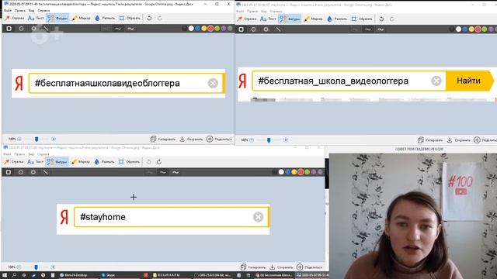The image size is (497, 279).
Task: Click the undo arrow in top-left window
Action: (149, 19)
